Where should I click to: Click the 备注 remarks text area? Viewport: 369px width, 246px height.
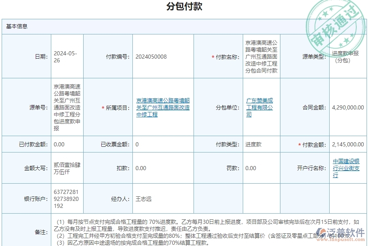tap(205, 230)
